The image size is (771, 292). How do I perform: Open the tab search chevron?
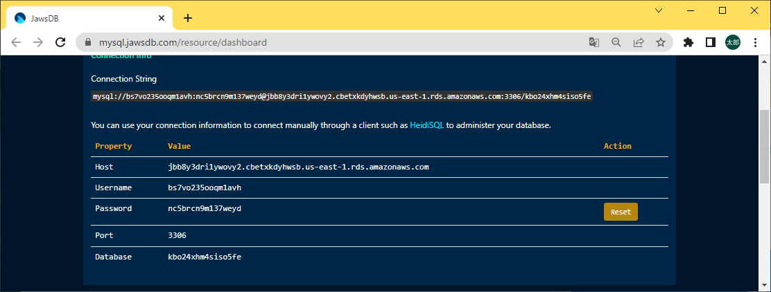(x=659, y=10)
